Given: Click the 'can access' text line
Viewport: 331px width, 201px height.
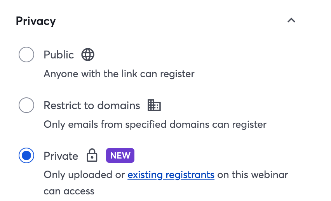Looking at the screenshot, I should coord(69,191).
